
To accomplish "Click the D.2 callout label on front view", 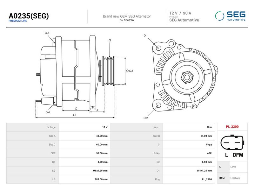I will coord(146,118).
